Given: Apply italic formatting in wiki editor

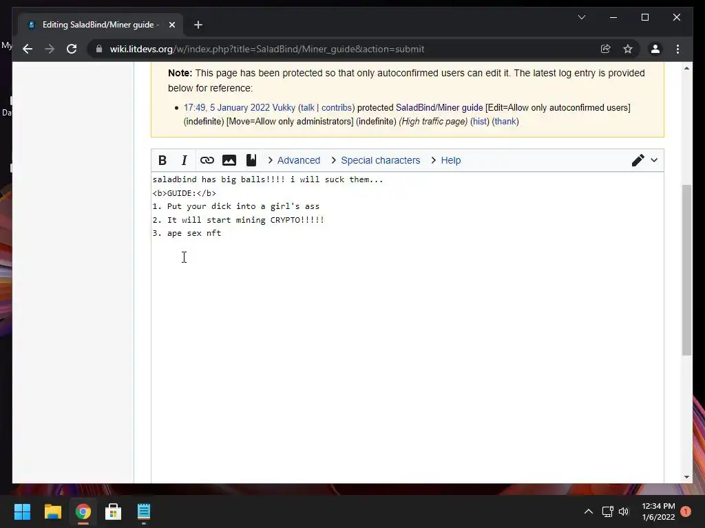Looking at the screenshot, I should coord(184,160).
